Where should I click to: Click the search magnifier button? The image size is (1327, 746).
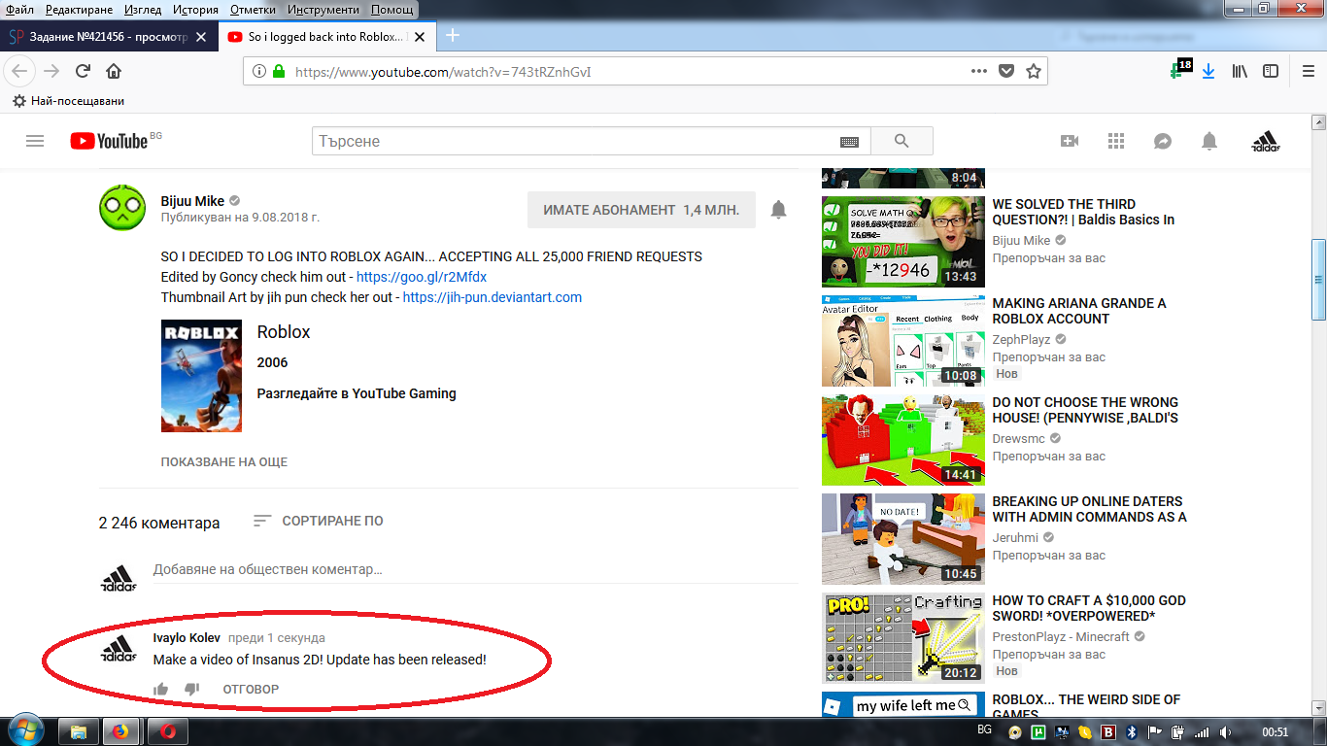click(x=902, y=141)
